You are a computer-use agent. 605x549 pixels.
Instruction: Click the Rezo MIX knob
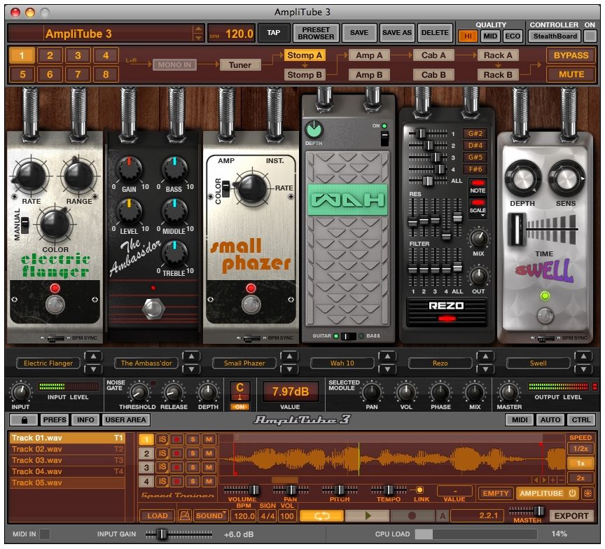click(x=478, y=238)
